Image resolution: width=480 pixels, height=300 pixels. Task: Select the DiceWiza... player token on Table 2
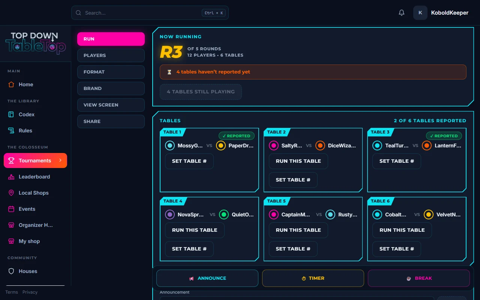320,145
